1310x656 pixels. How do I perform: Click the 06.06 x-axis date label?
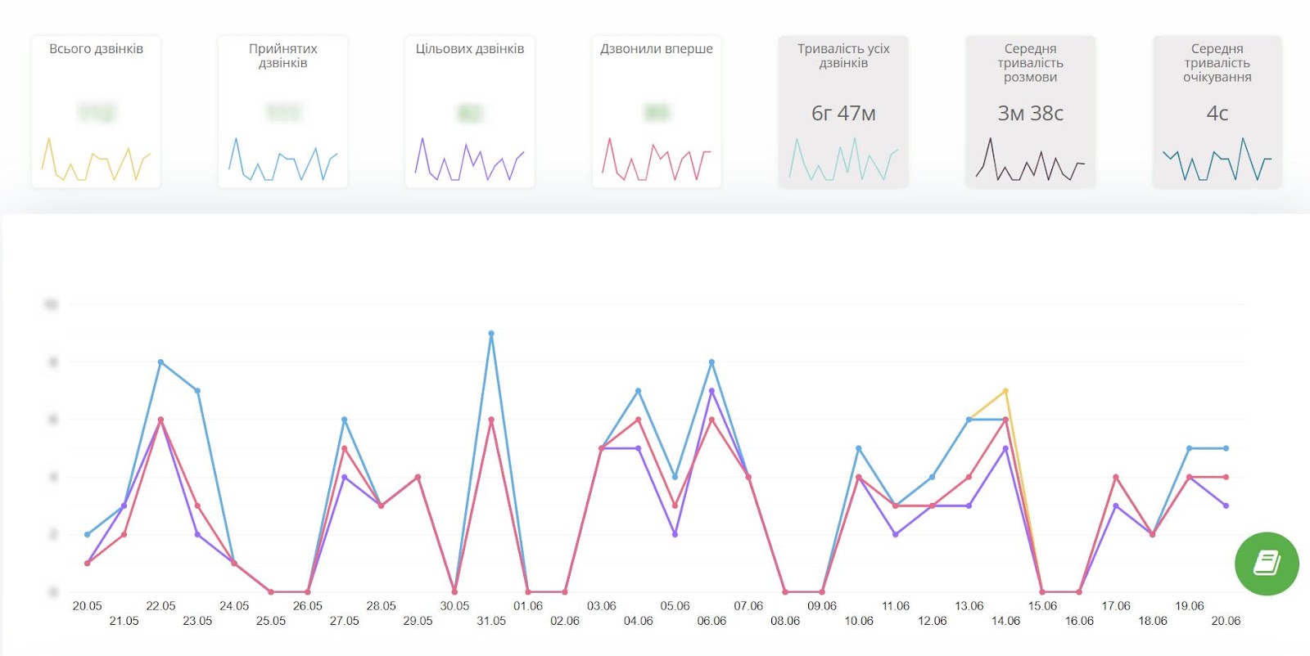coord(711,621)
